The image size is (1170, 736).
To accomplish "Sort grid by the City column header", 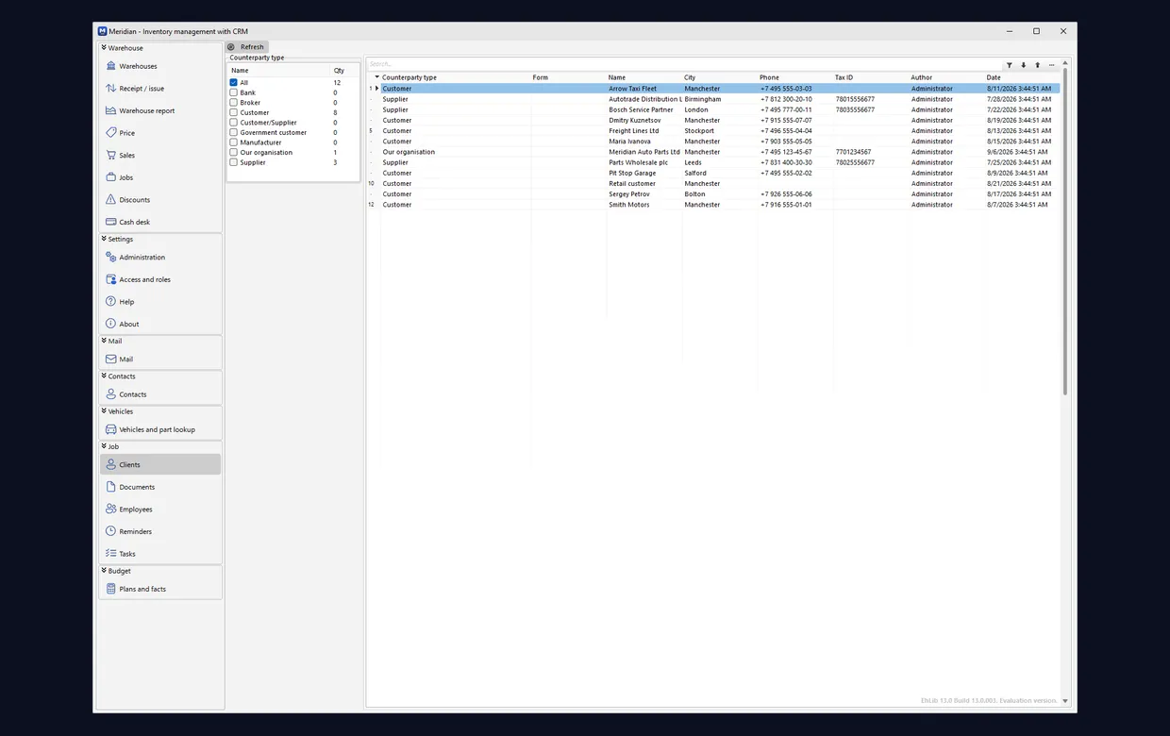I will [x=719, y=77].
